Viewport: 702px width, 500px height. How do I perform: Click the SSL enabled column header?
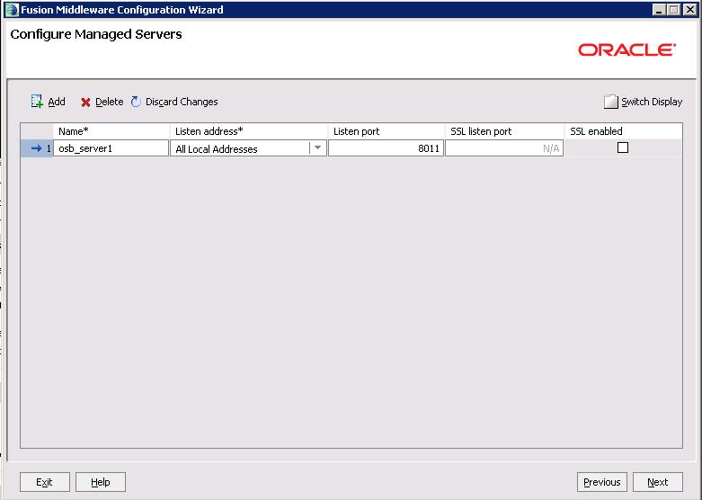[623, 131]
